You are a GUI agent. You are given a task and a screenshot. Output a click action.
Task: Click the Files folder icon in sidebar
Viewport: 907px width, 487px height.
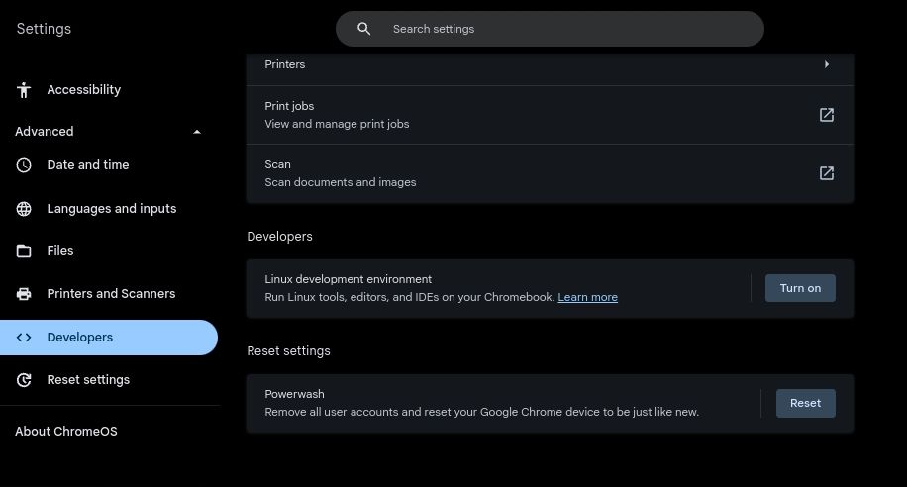coord(24,251)
